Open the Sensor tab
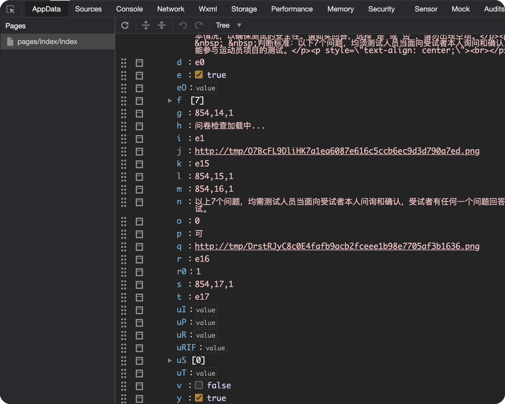 pos(426,9)
